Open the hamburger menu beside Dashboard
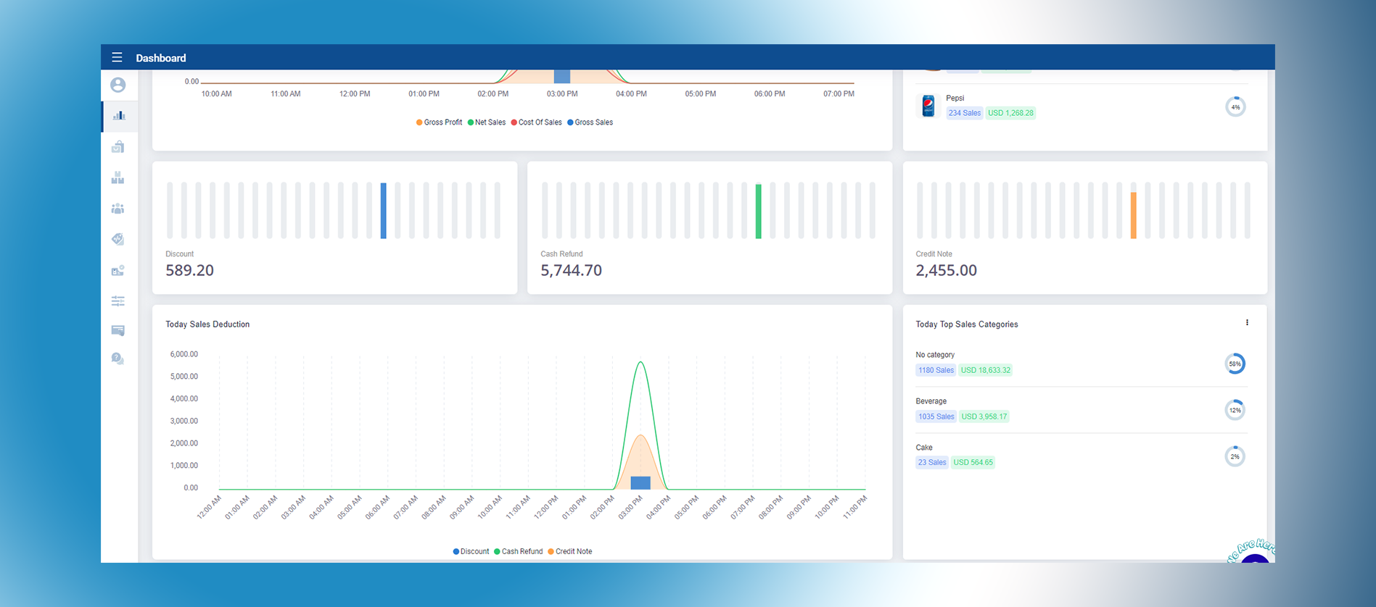Image resolution: width=1376 pixels, height=607 pixels. 117,57
